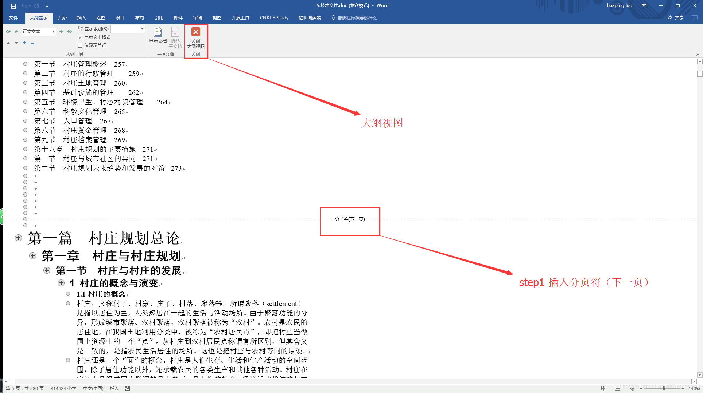Click the 314424 个字 word count

coord(63,389)
